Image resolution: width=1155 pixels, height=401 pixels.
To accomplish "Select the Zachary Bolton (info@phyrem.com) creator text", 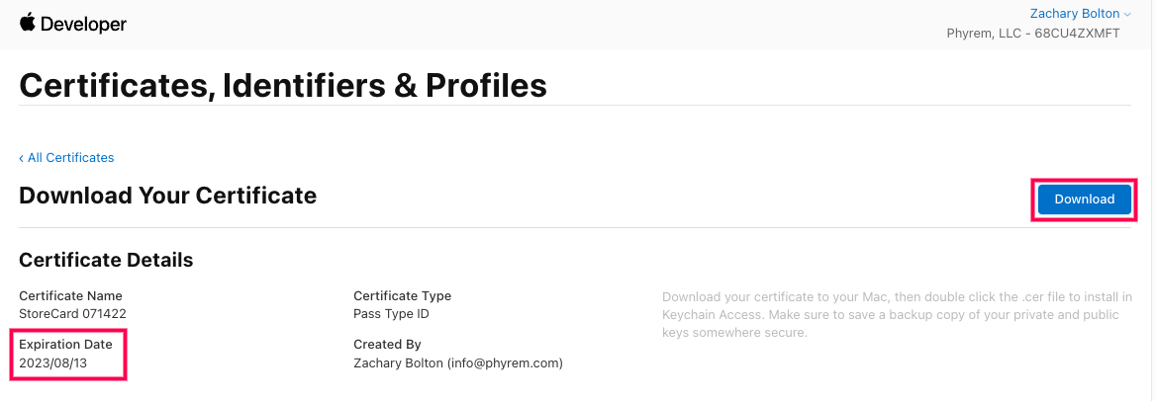I will click(457, 363).
